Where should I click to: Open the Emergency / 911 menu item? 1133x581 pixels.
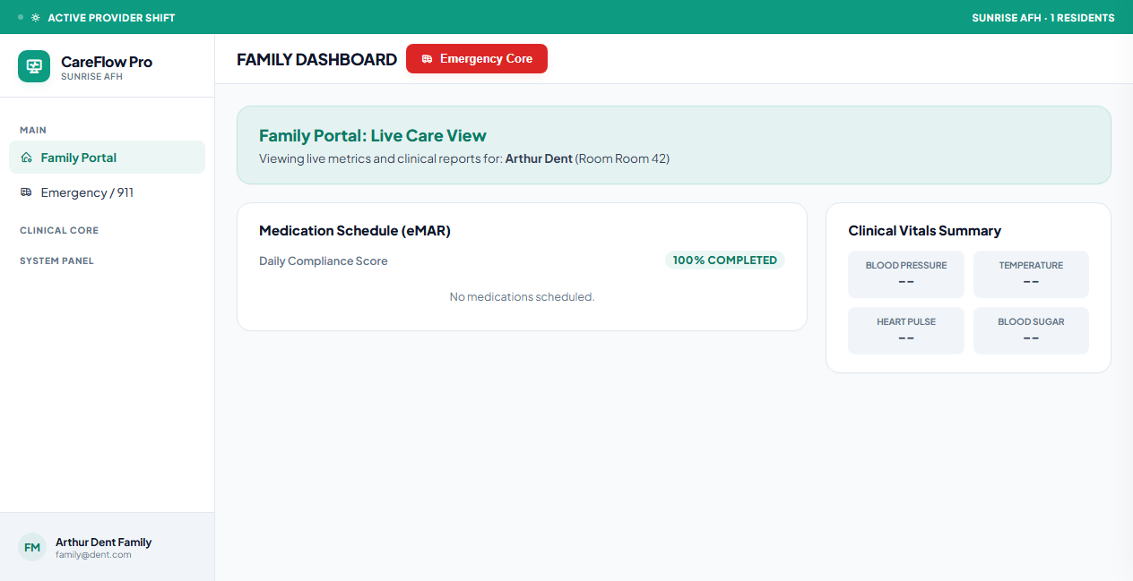[x=107, y=192]
